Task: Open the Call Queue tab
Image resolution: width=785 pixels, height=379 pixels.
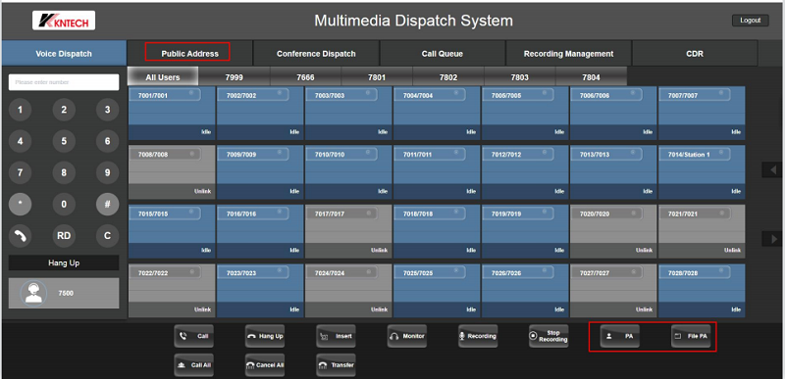Action: point(443,54)
